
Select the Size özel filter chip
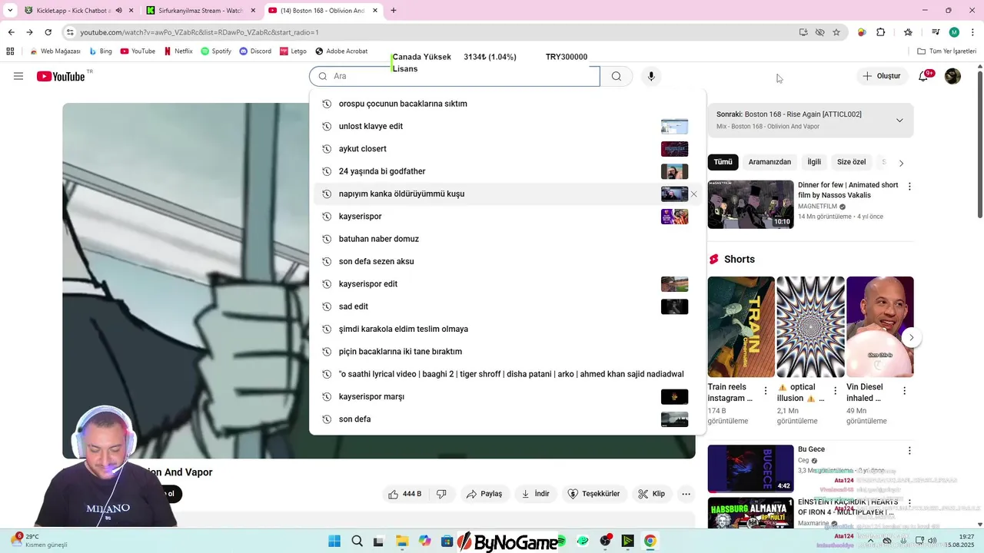coord(851,162)
